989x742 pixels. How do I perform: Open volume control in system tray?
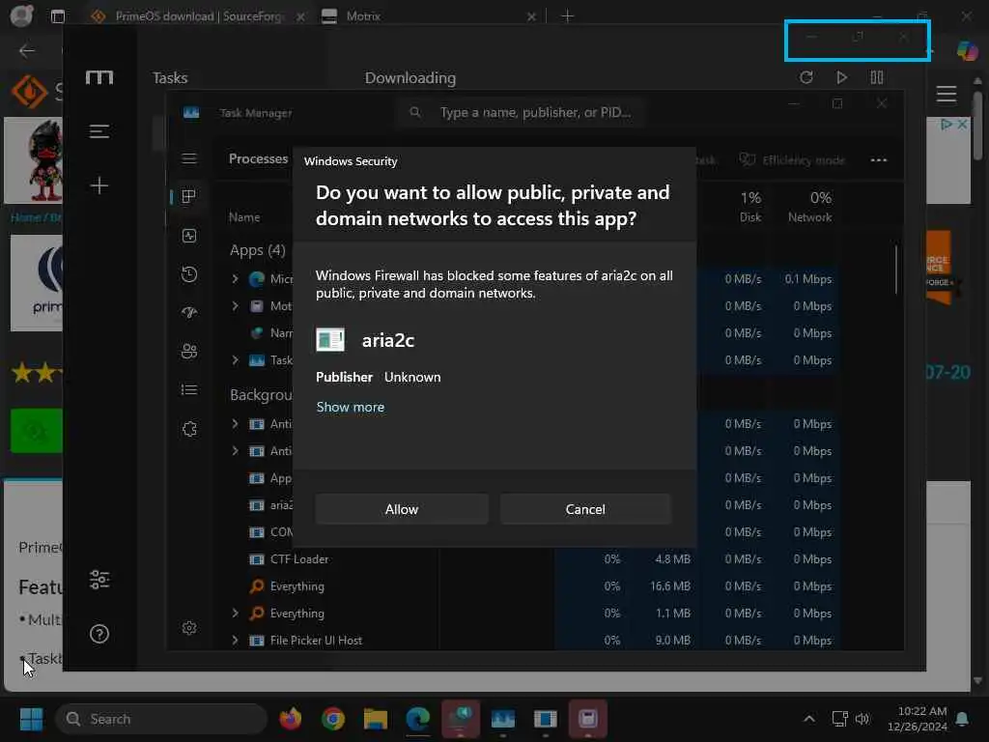point(862,719)
